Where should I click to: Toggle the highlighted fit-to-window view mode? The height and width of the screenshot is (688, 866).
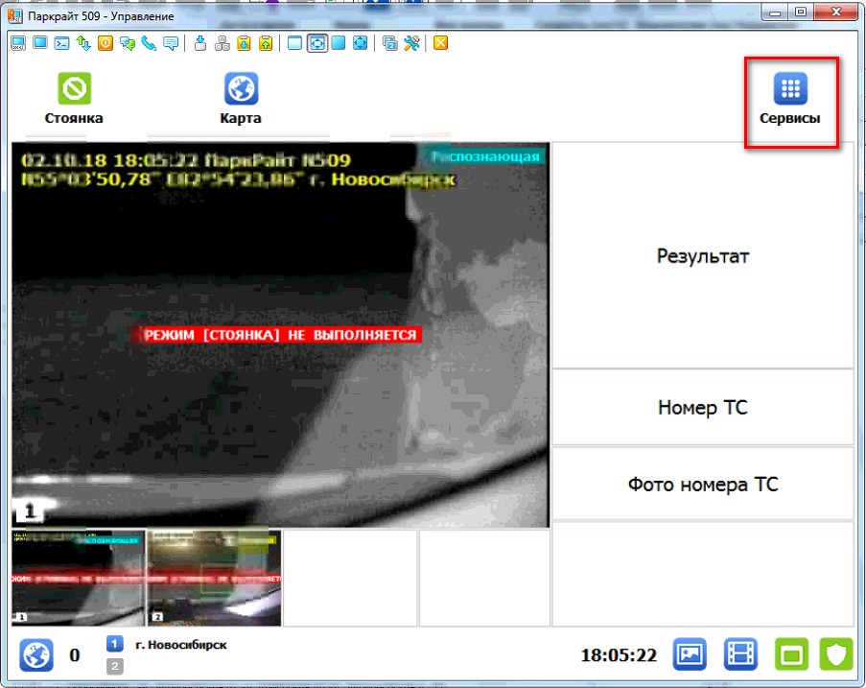point(316,43)
